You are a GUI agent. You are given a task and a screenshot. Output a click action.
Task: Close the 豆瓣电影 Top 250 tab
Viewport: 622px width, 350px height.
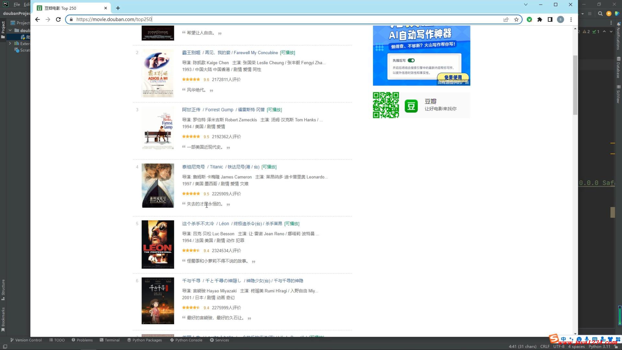[x=106, y=8]
